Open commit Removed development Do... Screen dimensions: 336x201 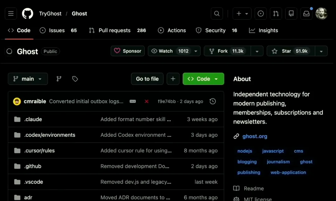(x=135, y=166)
